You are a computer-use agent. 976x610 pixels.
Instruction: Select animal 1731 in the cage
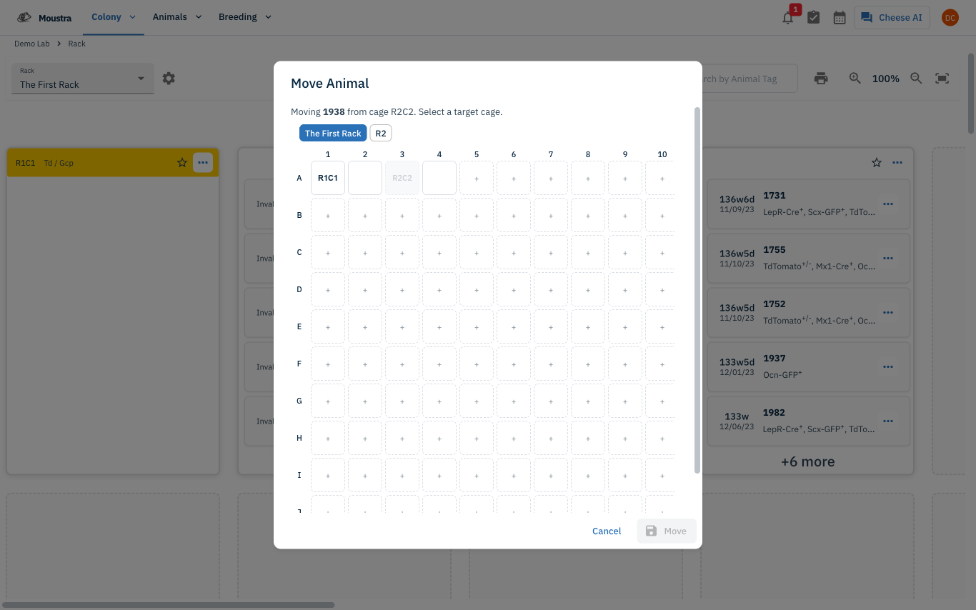tap(810, 204)
